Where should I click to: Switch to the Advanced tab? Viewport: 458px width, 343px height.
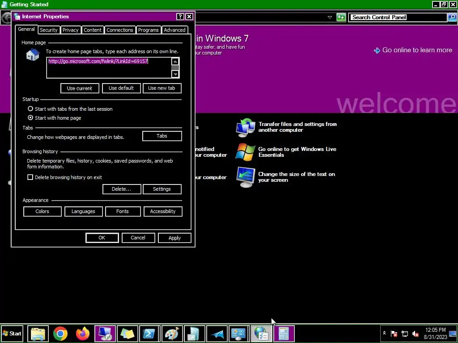(x=175, y=30)
